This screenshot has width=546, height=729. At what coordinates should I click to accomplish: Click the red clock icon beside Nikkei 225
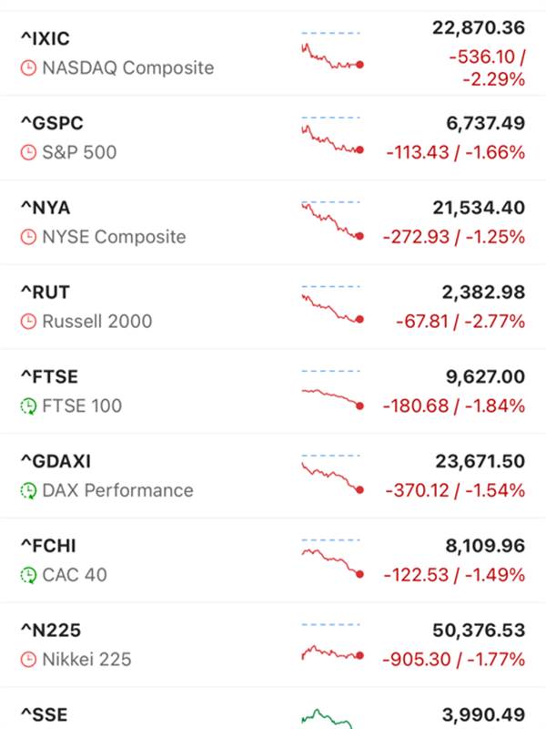pyautogui.click(x=29, y=660)
